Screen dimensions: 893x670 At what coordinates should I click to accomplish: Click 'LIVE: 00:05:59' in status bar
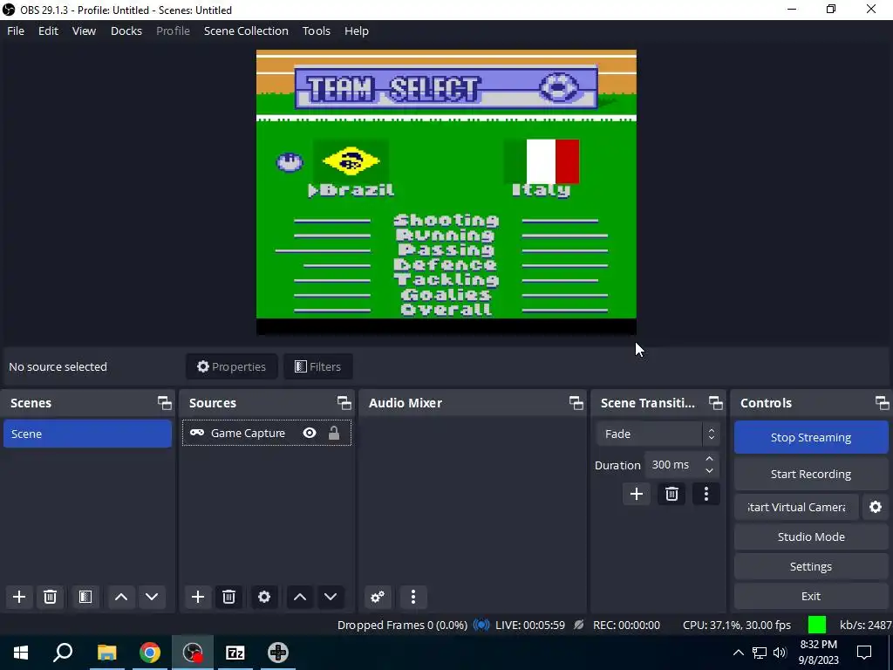530,625
